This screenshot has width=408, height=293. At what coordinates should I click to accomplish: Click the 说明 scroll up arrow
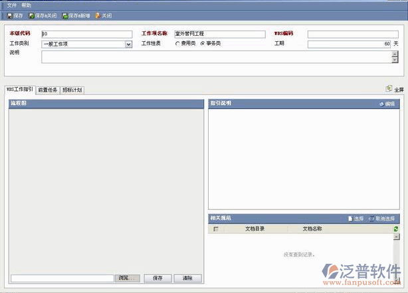(x=395, y=54)
